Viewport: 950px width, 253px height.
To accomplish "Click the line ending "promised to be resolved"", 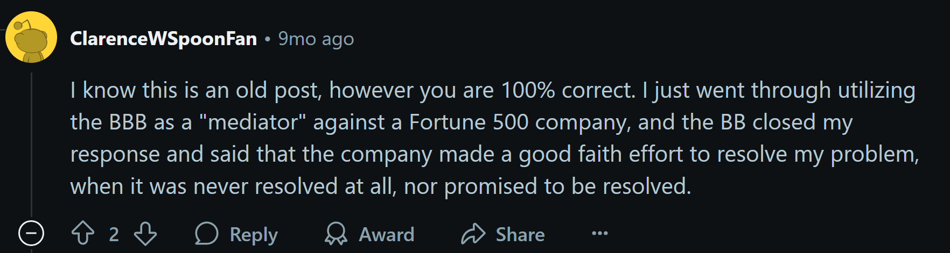I will 381,186.
